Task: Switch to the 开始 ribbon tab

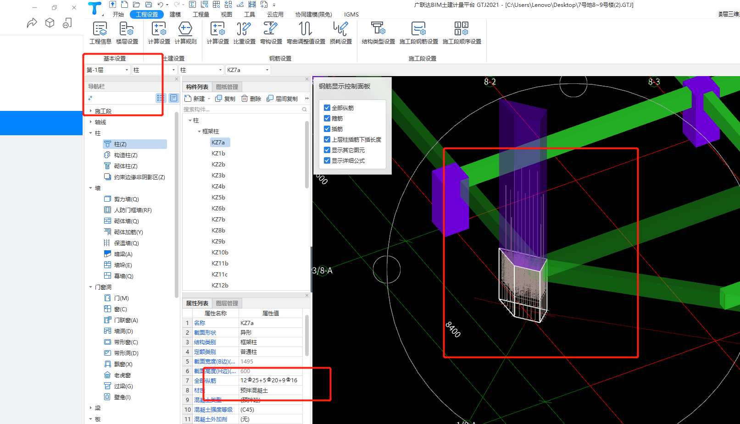Action: [x=118, y=14]
